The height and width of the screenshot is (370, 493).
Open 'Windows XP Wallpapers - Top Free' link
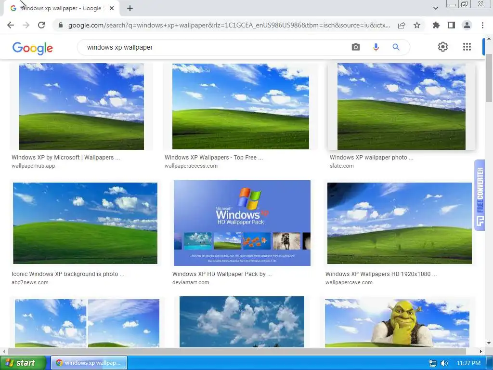pyautogui.click(x=214, y=158)
